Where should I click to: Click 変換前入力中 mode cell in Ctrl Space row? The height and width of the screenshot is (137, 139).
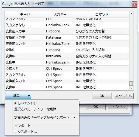(x=25, y=81)
